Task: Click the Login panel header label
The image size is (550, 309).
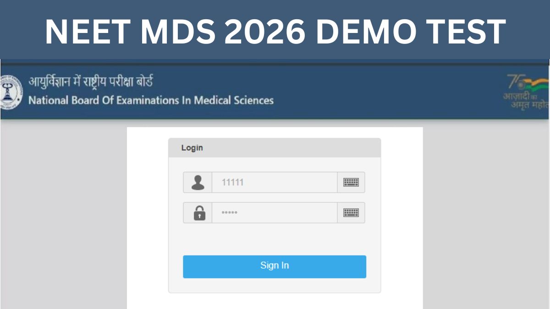Action: pos(192,148)
